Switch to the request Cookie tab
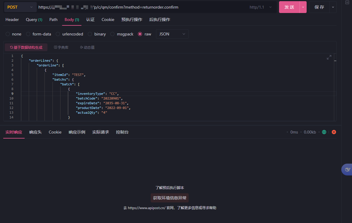This screenshot has width=352, height=223. [108, 20]
